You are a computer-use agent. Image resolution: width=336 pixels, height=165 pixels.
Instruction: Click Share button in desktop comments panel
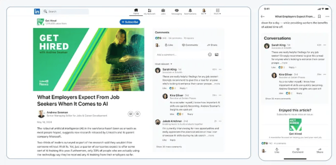(x=212, y=45)
